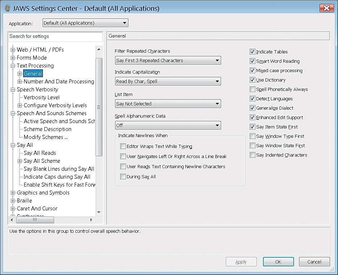Collapse Speech And Sounds Schemes node
The image size is (338, 275).
click(13, 113)
